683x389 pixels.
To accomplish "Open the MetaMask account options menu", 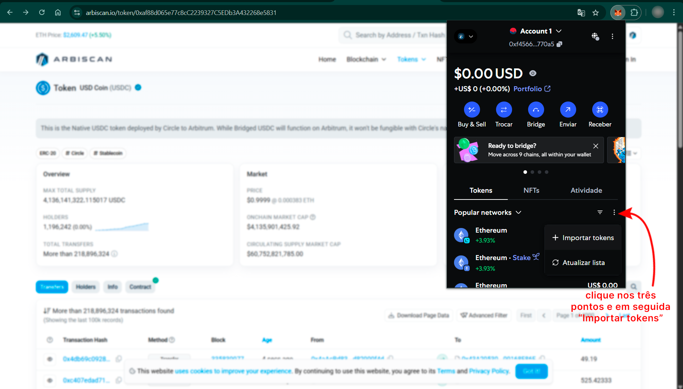I will tap(612, 36).
